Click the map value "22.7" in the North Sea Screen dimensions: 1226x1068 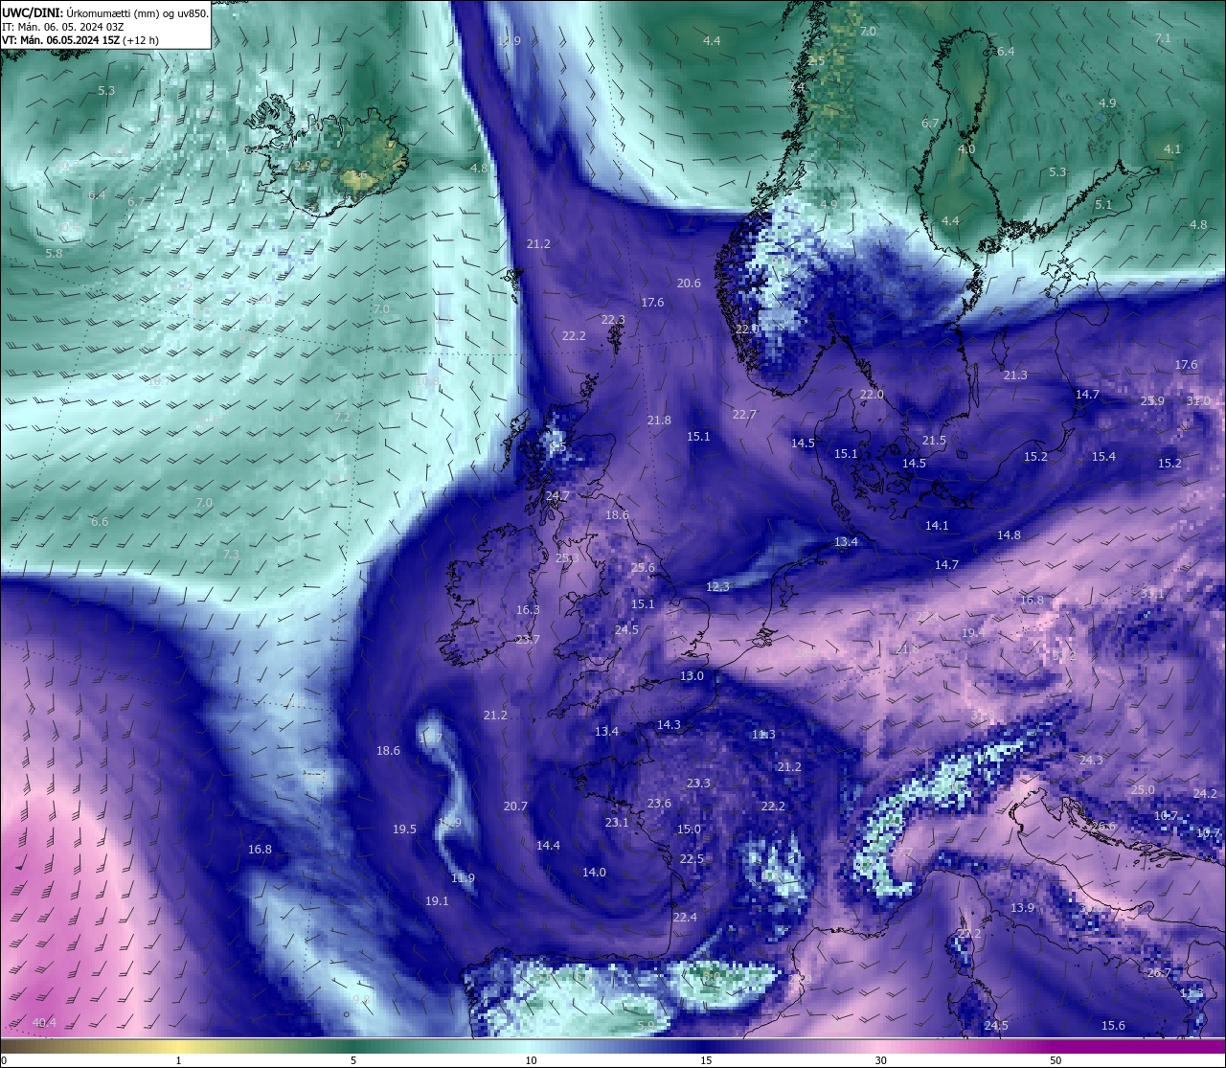tap(744, 414)
